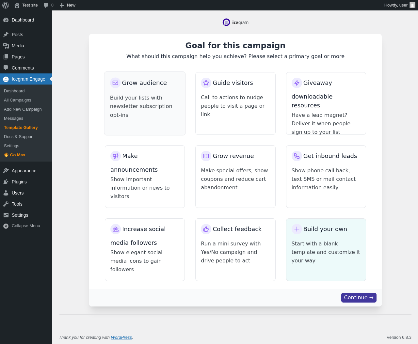Image resolution: width=418 pixels, height=344 pixels.
Task: Open the Howdy, user account menu
Action: point(399,5)
